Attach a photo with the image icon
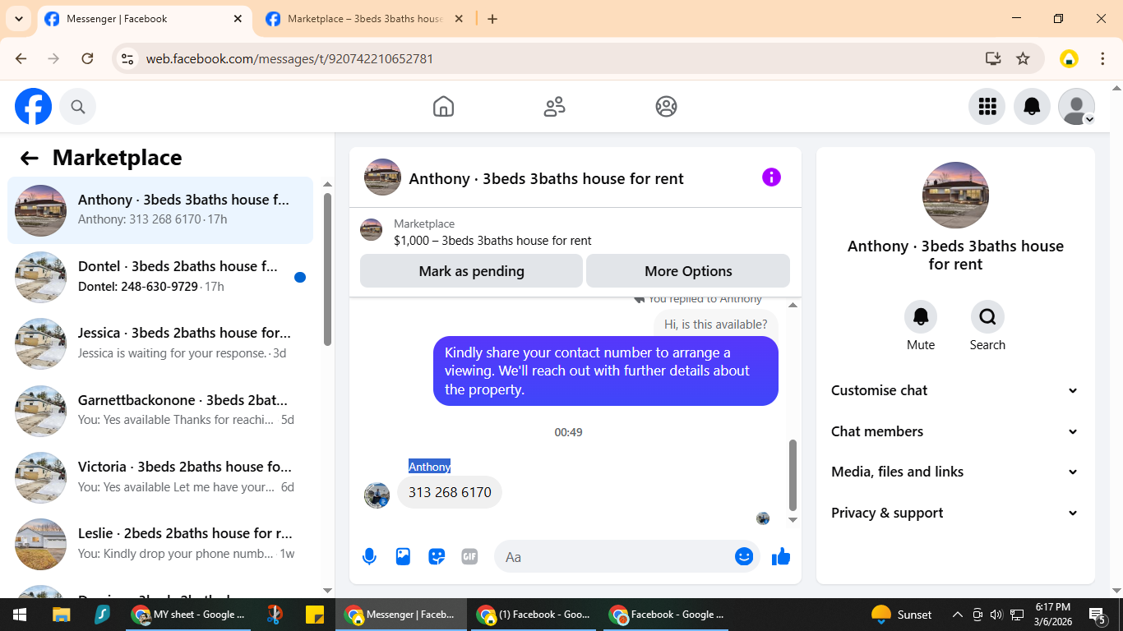Viewport: 1123px width, 631px height. click(x=403, y=556)
